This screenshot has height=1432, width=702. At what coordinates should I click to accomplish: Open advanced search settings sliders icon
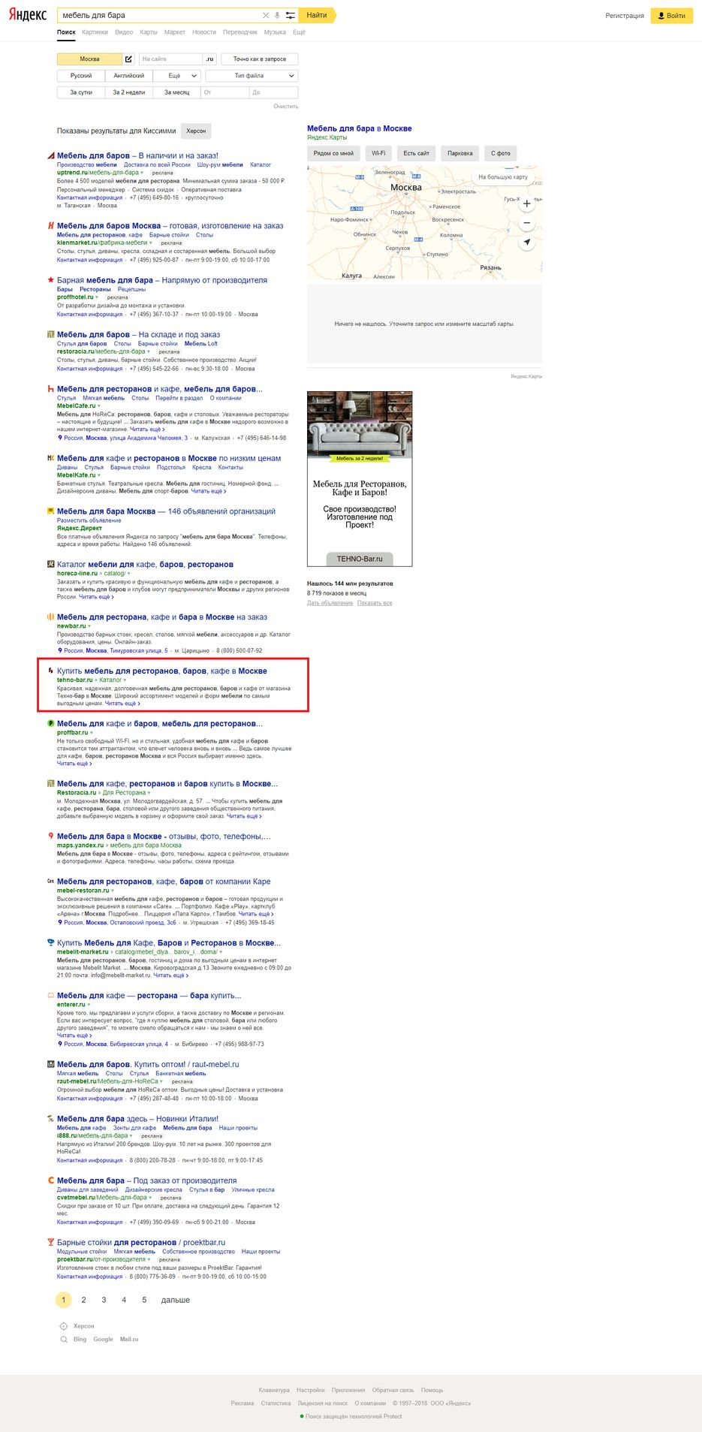[x=290, y=15]
